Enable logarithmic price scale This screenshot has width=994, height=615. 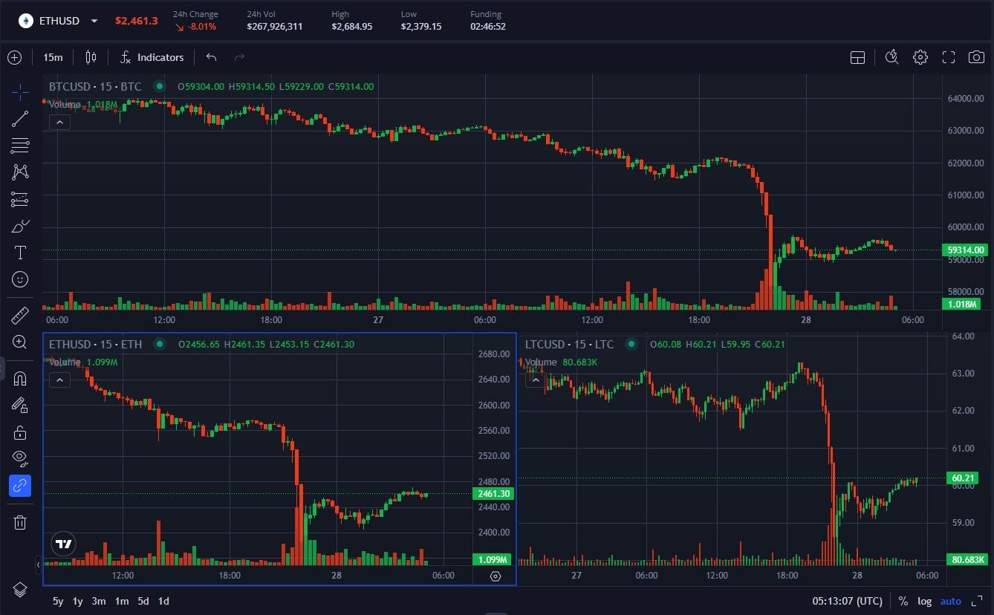[924, 601]
